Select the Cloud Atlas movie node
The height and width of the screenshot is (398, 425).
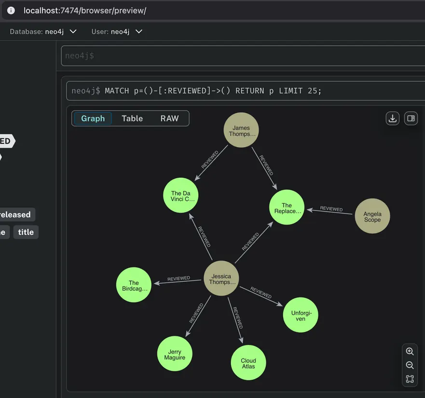(248, 363)
